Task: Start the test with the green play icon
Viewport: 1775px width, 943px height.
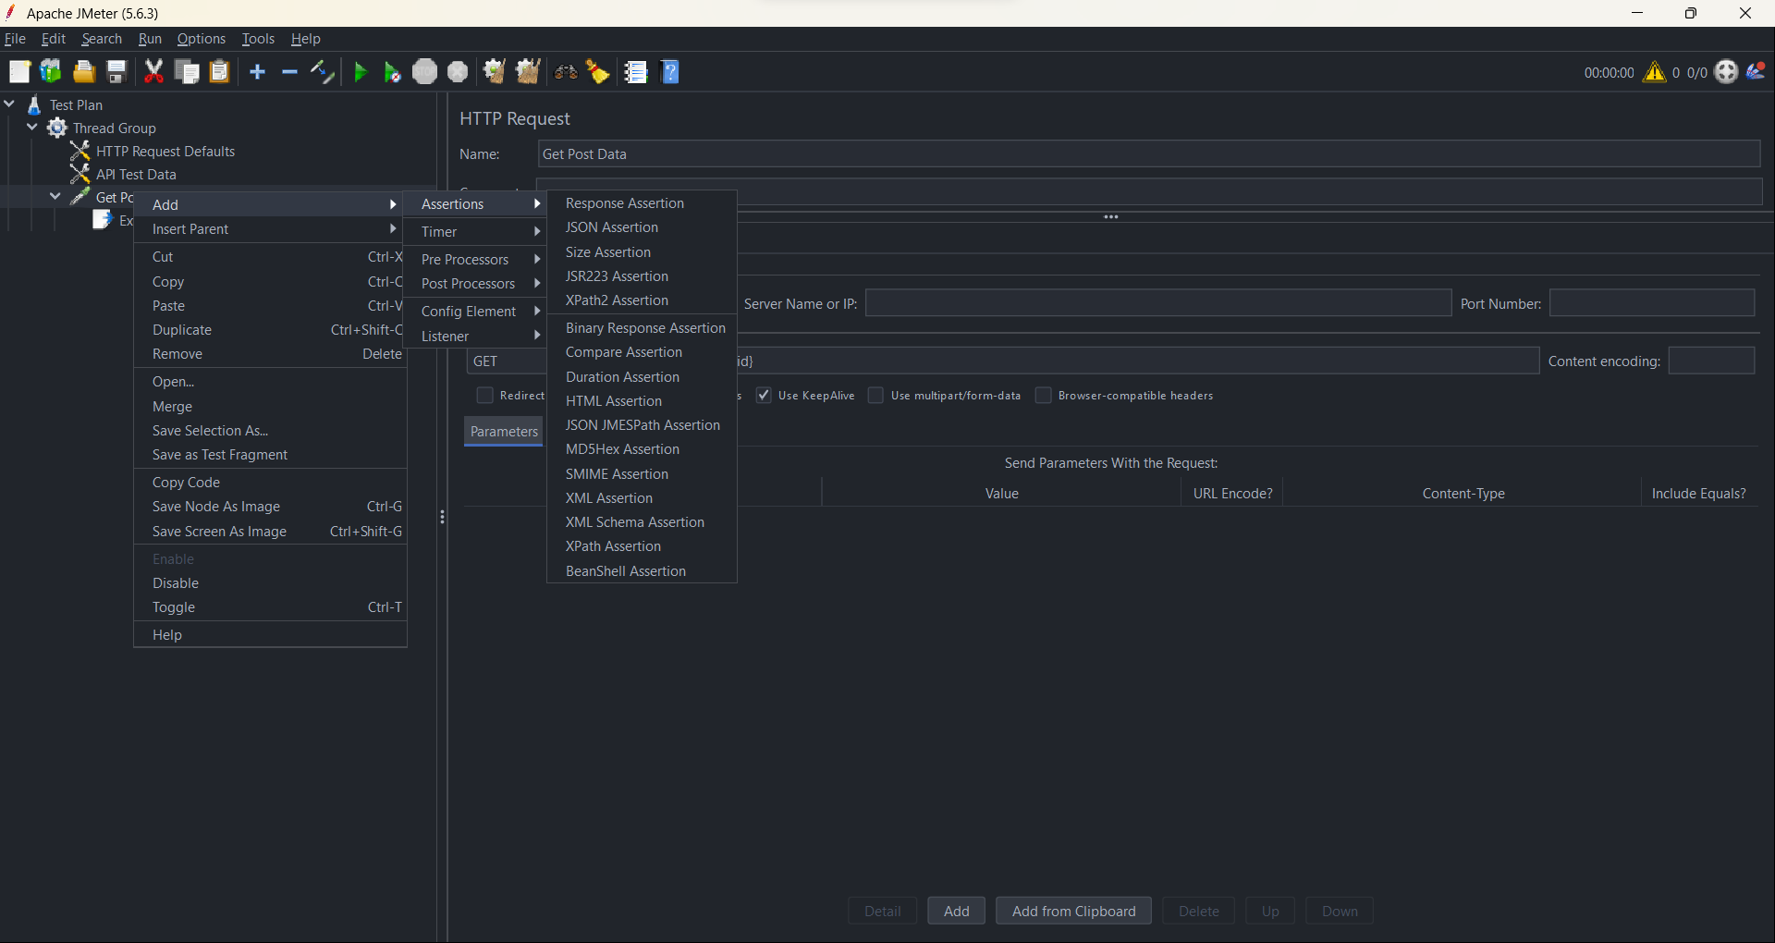Action: pyautogui.click(x=360, y=71)
